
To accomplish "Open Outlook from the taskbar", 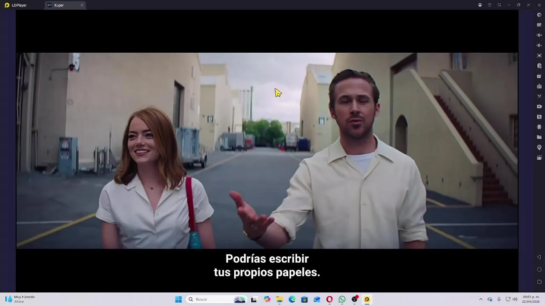I will 317,299.
